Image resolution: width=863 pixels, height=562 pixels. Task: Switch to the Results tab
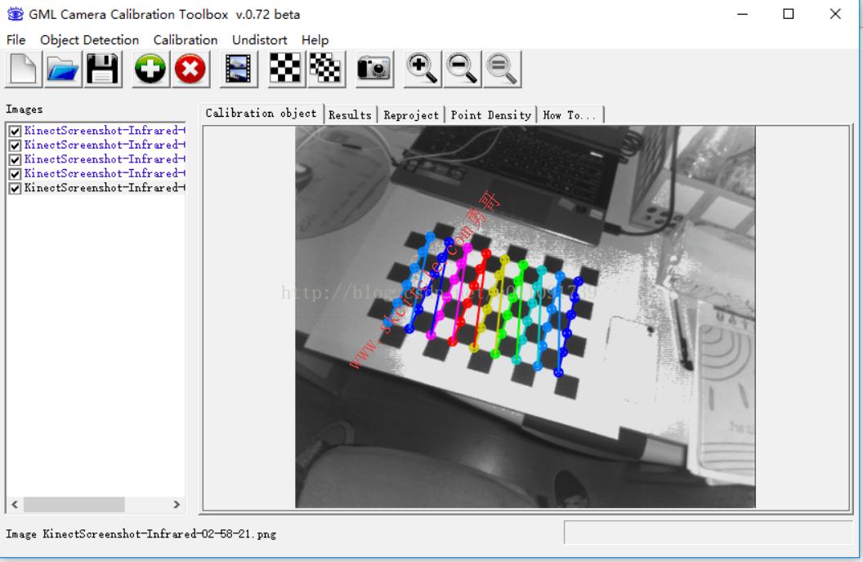click(x=350, y=115)
